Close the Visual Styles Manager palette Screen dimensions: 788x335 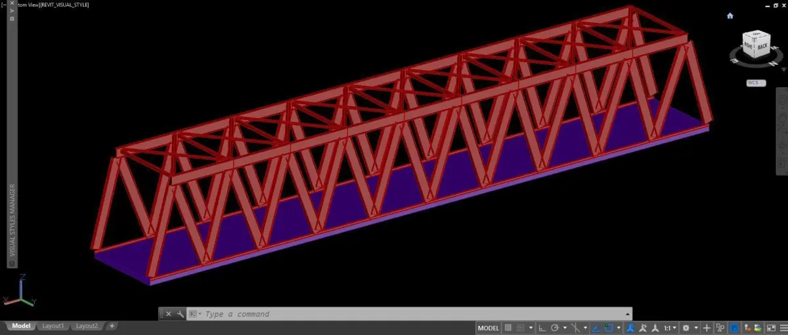12,3
